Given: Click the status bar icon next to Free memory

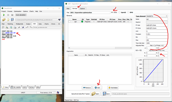Looking at the screenshot, I should click(58, 93).
